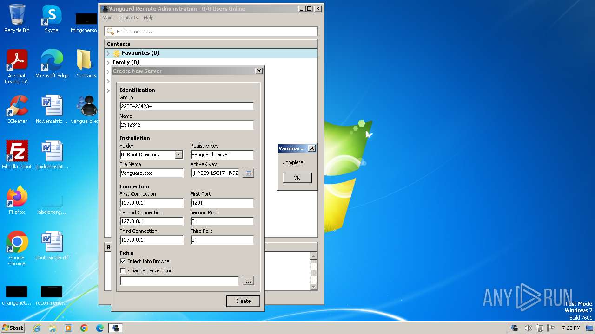Open Chrome from the taskbar
Viewport: 595px width, 334px height.
[84, 328]
